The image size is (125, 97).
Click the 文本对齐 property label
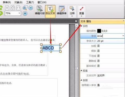point(91,75)
